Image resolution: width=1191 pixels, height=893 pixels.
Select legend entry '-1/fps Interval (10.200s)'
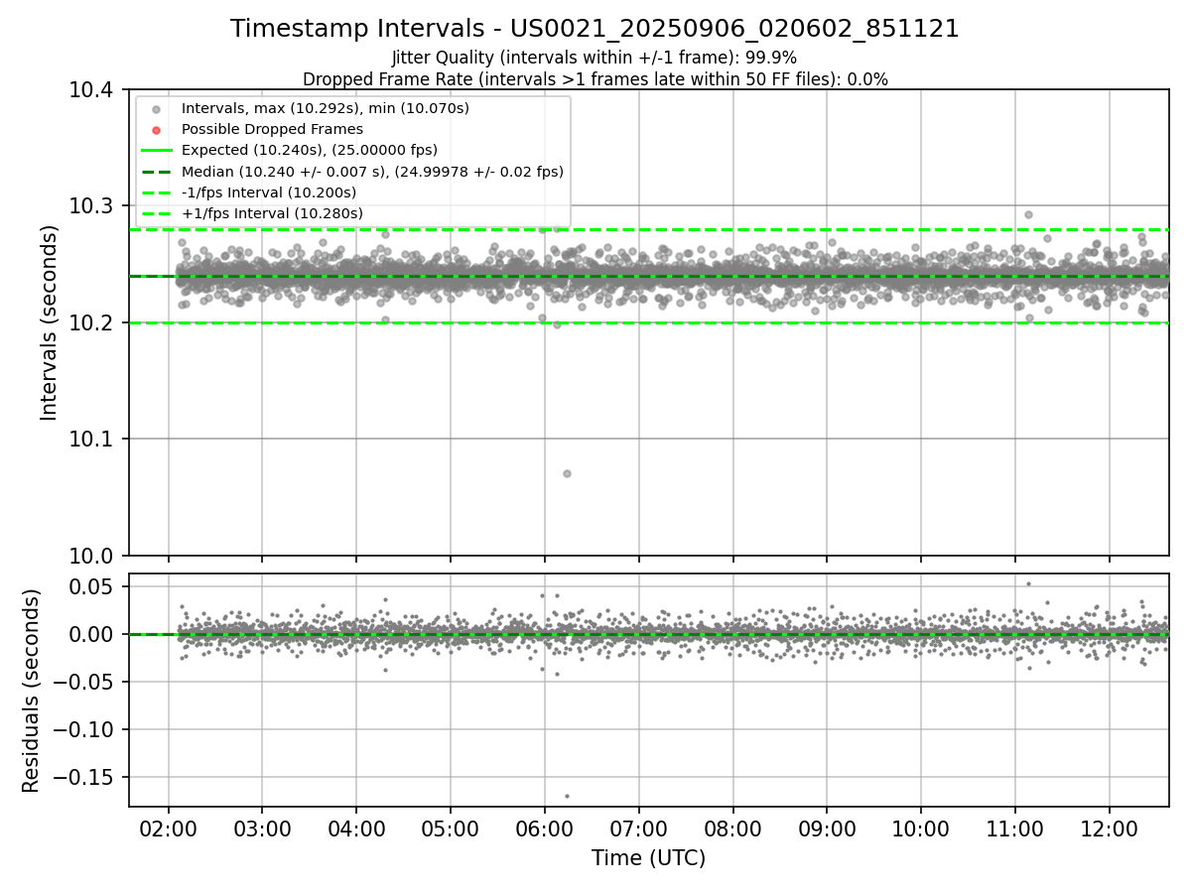point(269,192)
